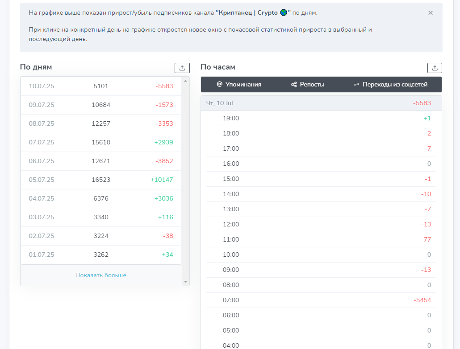Open the Упоминания tab
Viewport: 460px width, 349px height.
(x=239, y=84)
